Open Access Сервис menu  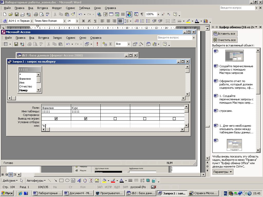coord(71,38)
